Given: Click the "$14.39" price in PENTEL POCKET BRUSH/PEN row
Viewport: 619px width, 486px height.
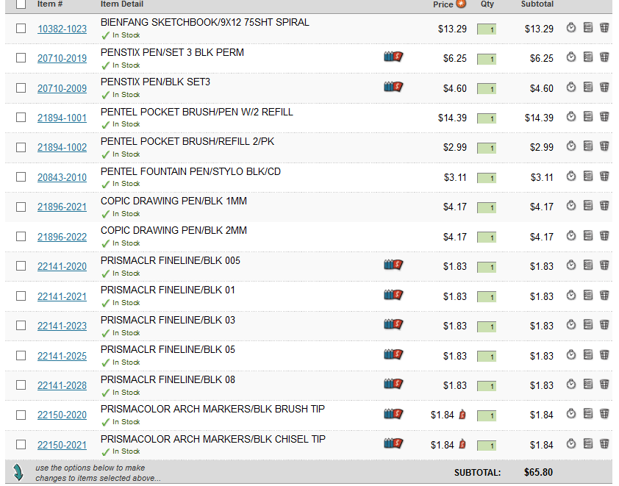Looking at the screenshot, I should click(x=452, y=118).
